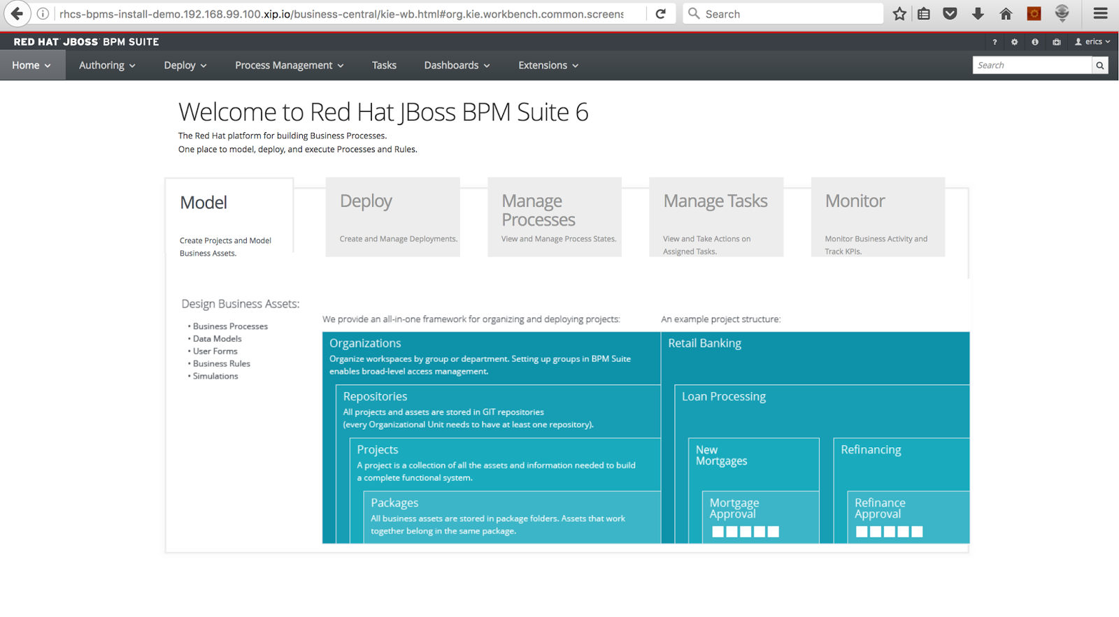Click the Repositories heading
Screen dimensions: 1119x617
[x=375, y=396]
